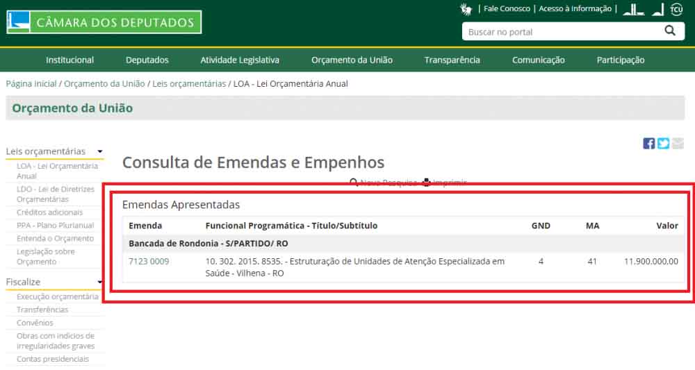The height and width of the screenshot is (370, 695).
Task: Open the Atividade Legislativa menu
Action: pos(240,60)
